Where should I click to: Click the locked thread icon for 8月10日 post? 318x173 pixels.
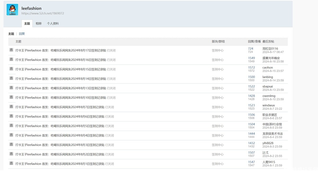click(11, 97)
